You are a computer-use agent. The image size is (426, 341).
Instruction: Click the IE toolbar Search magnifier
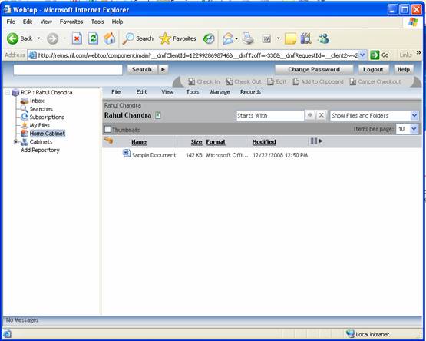tap(128, 38)
